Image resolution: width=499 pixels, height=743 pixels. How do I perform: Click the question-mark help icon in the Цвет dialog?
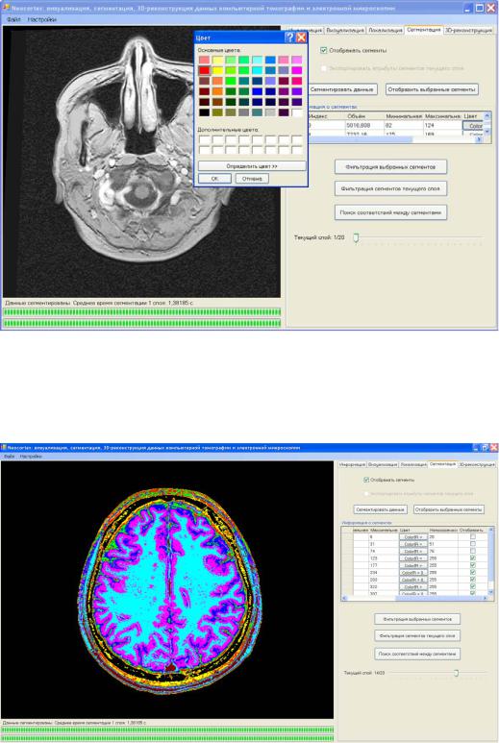(x=289, y=37)
